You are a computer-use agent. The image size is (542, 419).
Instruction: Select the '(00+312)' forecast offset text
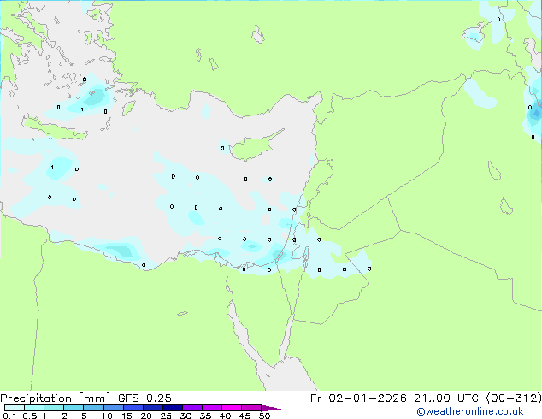(514, 398)
